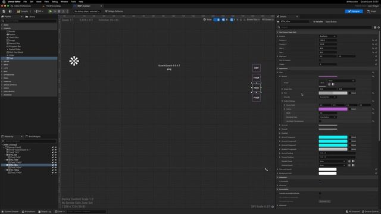Select the HDF button on the canvas
Image resolution: width=381 pixels, height=214 pixels.
[257, 68]
